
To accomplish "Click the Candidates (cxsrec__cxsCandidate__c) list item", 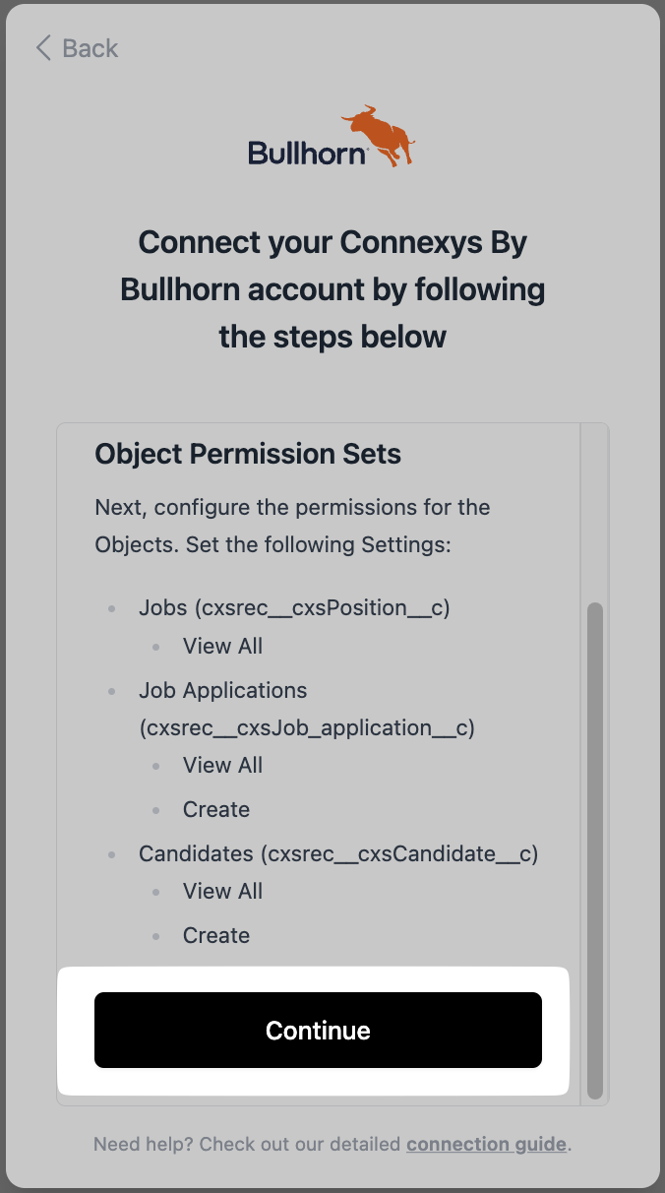I will (x=338, y=853).
